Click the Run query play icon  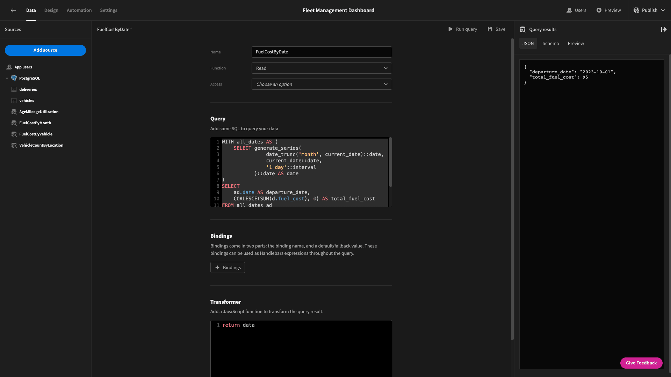(x=450, y=29)
